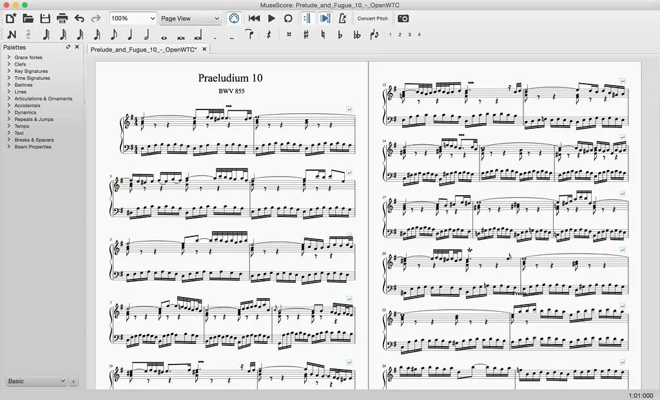
Task: Open the 100% zoom dropdown
Action: [133, 19]
